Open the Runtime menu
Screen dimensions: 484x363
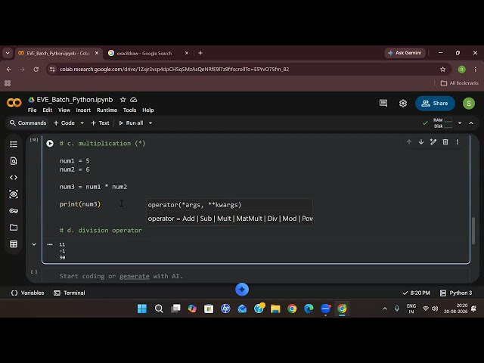pos(107,110)
